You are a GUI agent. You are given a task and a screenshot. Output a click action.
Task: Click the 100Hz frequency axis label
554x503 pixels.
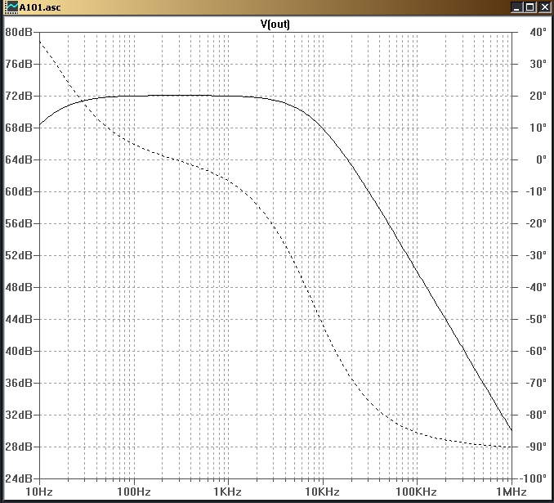(134, 492)
